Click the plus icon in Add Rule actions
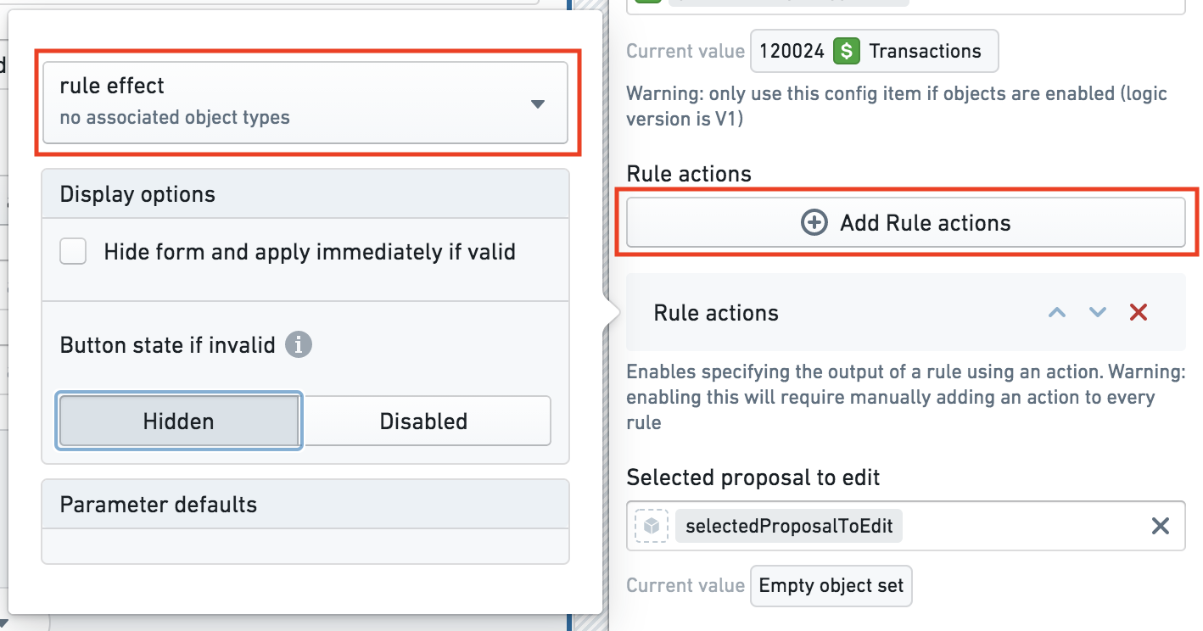 pos(814,223)
